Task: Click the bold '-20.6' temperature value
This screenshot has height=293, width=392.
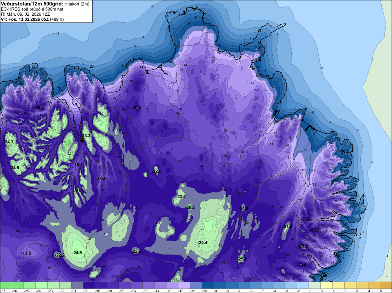Action: pos(301,265)
